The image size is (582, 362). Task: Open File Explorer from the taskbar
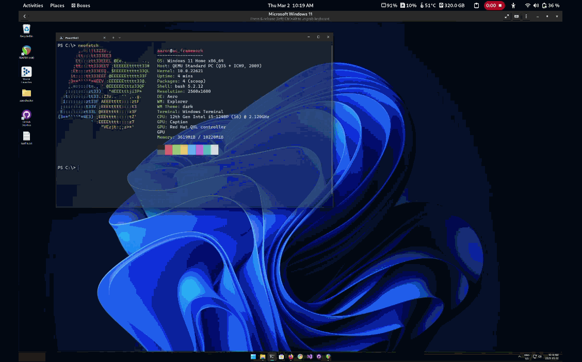pyautogui.click(x=263, y=356)
